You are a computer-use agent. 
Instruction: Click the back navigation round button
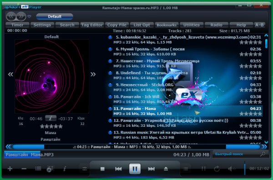point(11,16)
